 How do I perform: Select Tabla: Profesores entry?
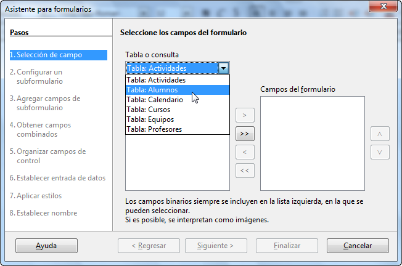178,129
